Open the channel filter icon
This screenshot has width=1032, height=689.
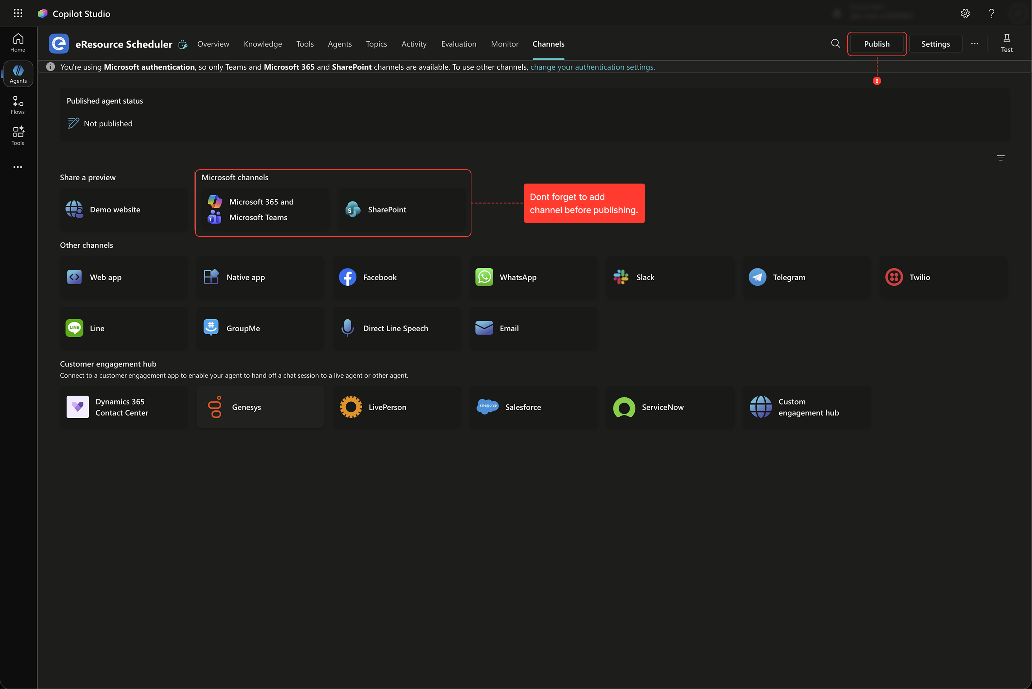(x=1001, y=158)
